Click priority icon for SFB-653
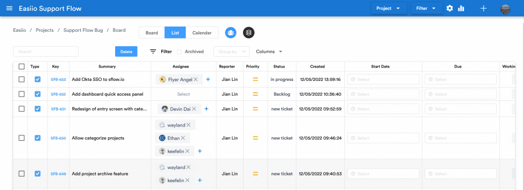Image resolution: width=524 pixels, height=190 pixels. (255, 79)
